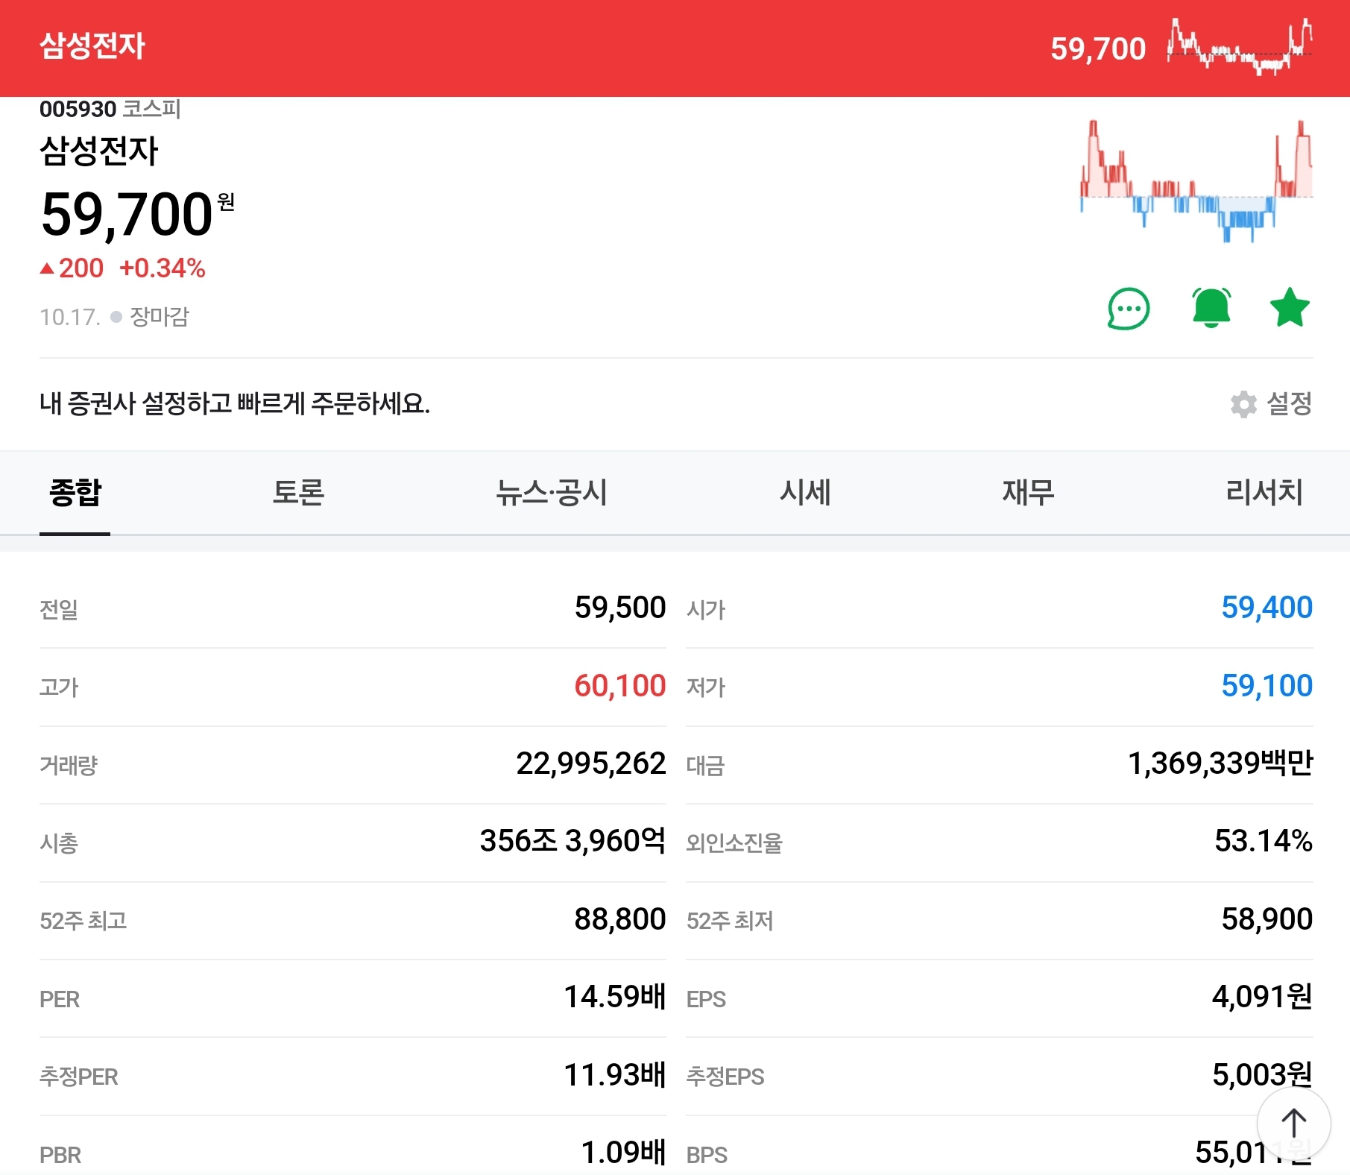1350x1175 pixels.
Task: Tap the 장마감 market status label
Action: click(x=160, y=317)
